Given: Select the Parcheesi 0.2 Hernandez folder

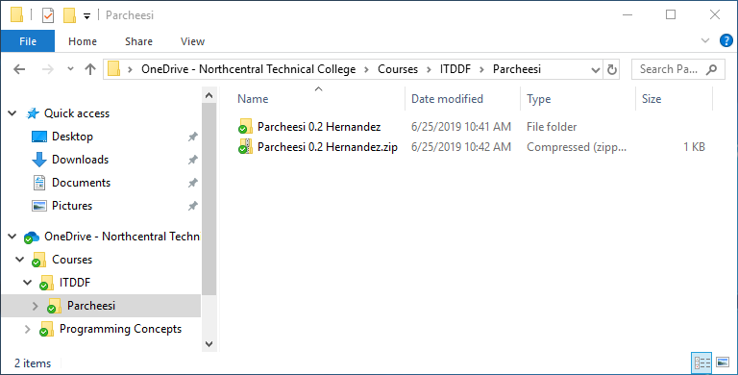Looking at the screenshot, I should tap(319, 127).
